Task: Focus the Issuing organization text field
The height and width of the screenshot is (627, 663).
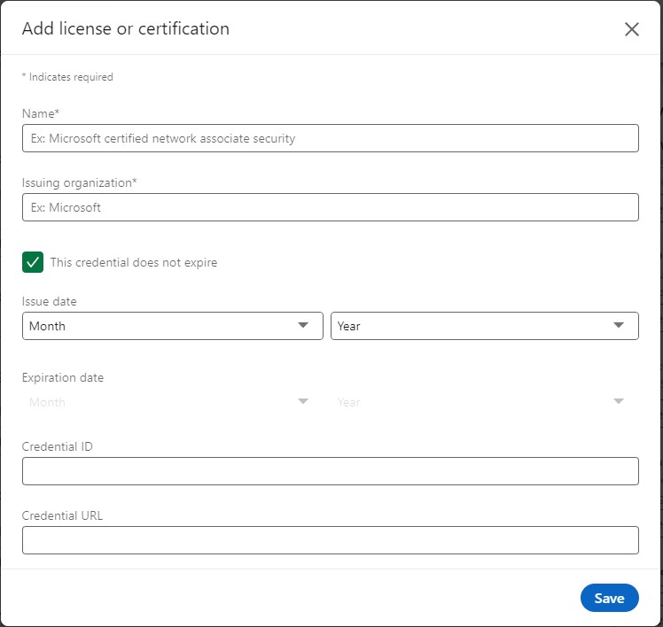Action: point(331,207)
